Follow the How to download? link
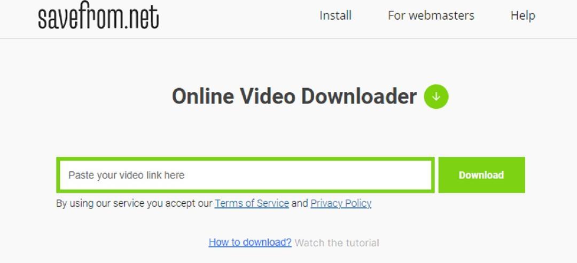 [x=250, y=242]
